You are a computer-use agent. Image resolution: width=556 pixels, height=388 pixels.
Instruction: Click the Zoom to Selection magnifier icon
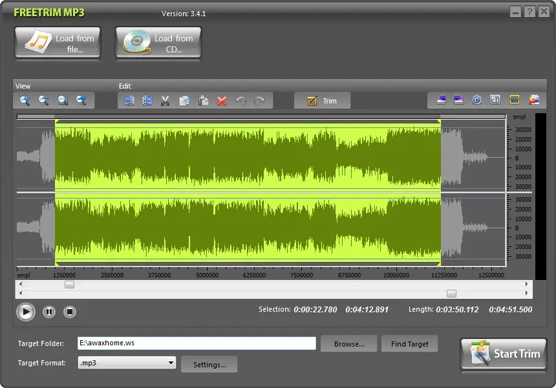pyautogui.click(x=63, y=101)
